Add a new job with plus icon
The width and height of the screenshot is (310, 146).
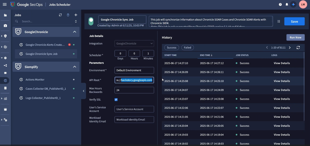point(76,15)
